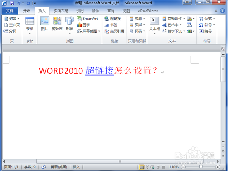Open Word help question mark

222,11
